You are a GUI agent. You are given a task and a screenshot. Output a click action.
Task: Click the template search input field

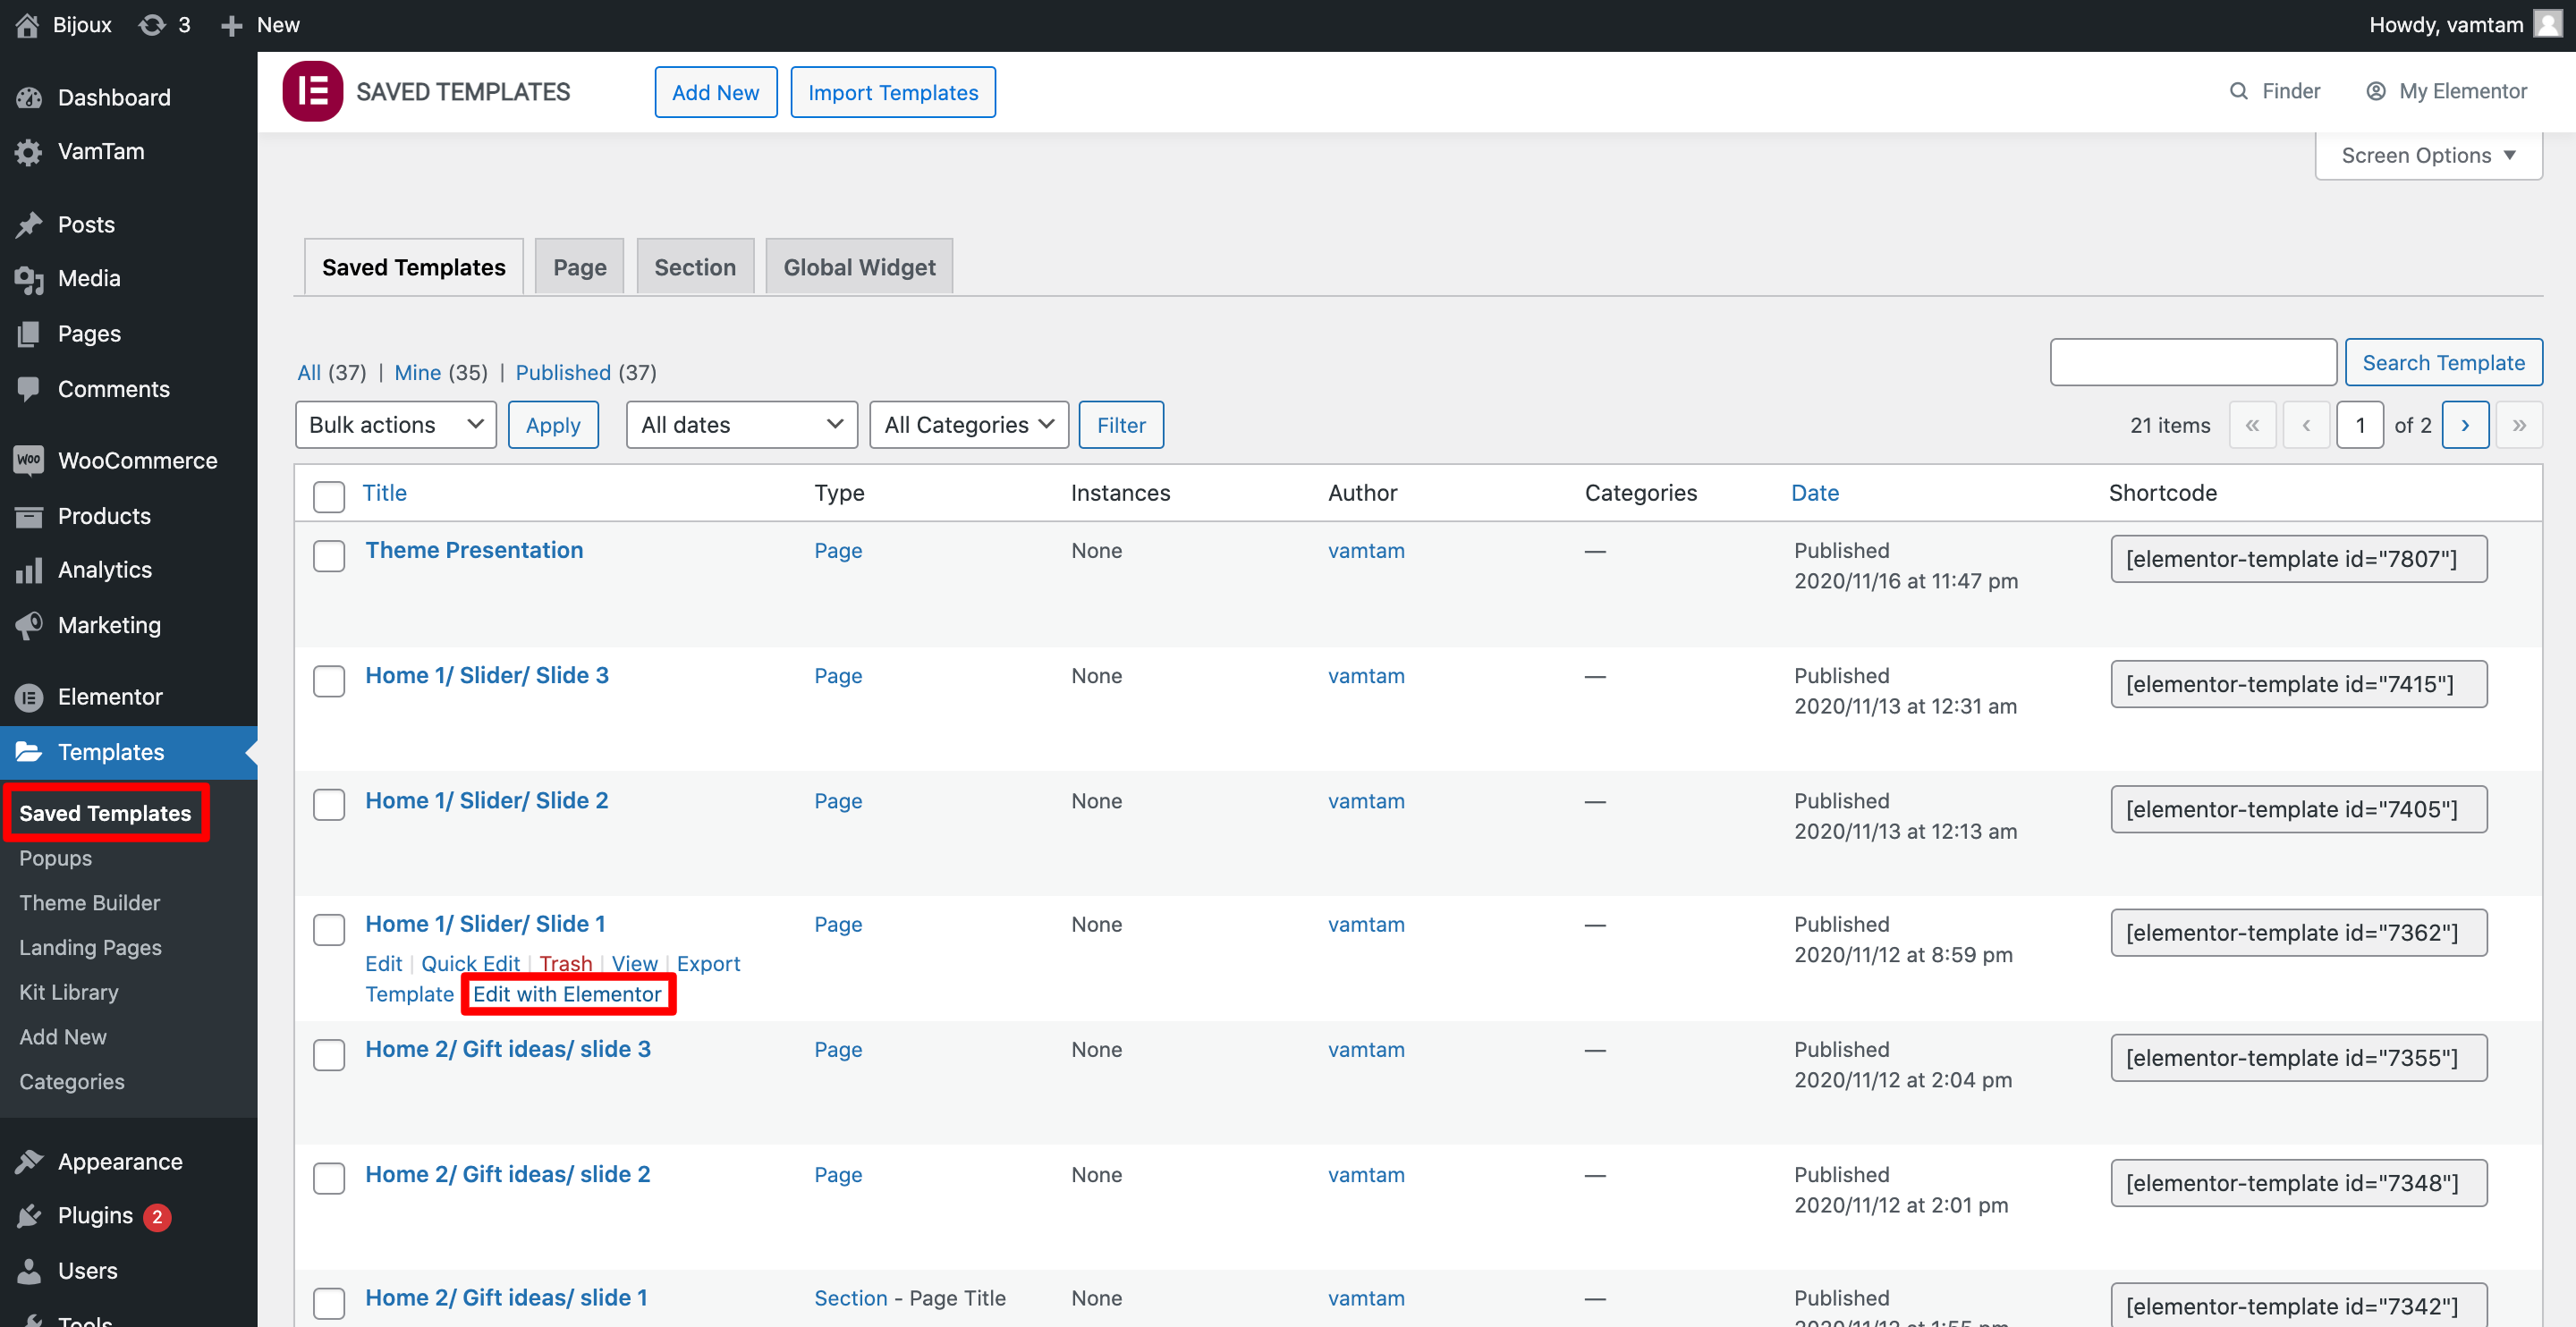point(2192,362)
